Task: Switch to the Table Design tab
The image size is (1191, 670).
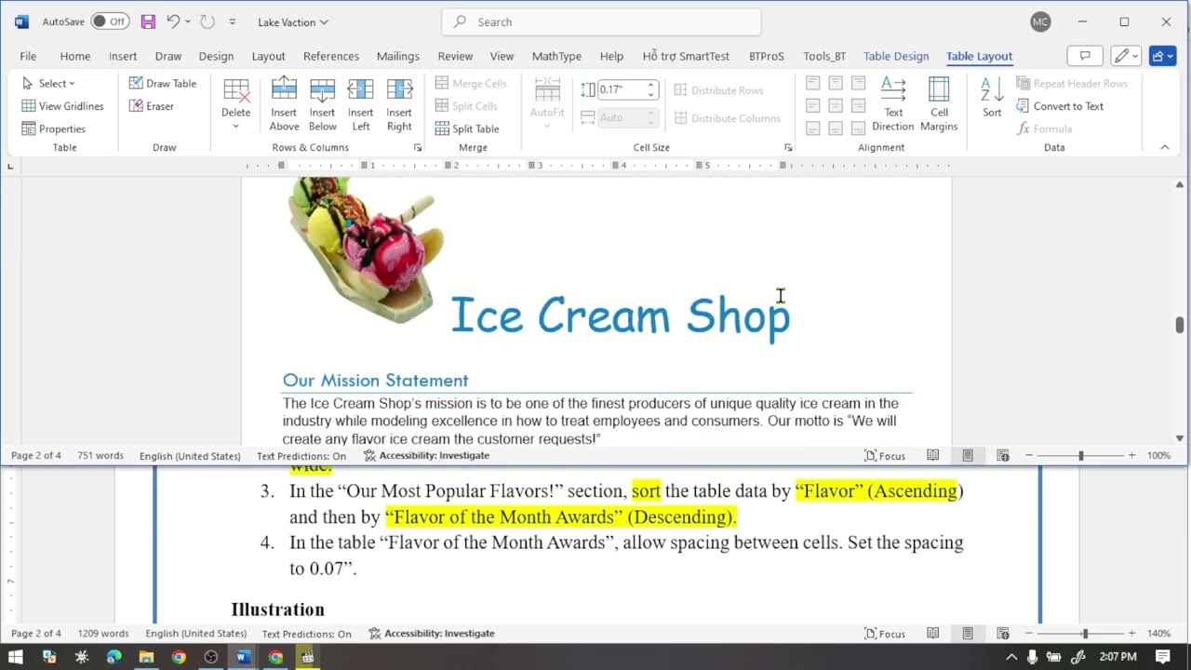Action: point(896,56)
